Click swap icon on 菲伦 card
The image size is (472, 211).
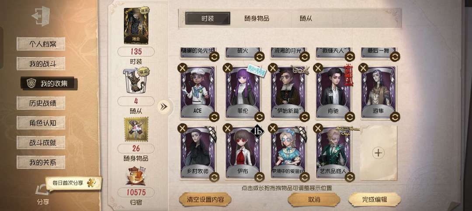click(259, 117)
